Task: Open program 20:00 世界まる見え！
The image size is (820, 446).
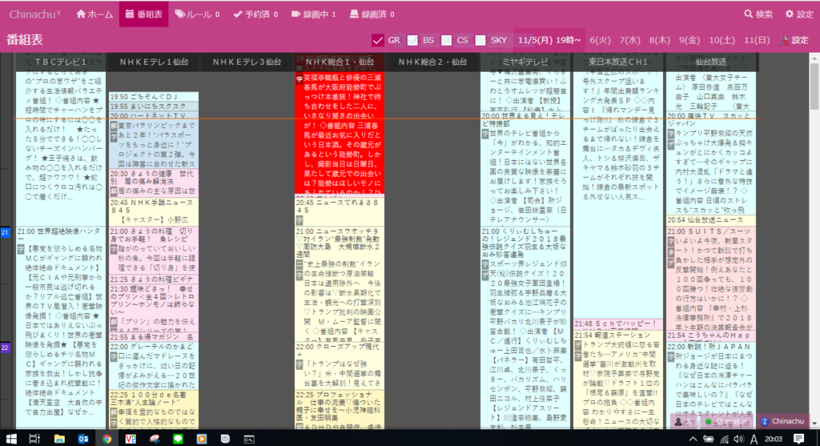Action: (x=525, y=168)
